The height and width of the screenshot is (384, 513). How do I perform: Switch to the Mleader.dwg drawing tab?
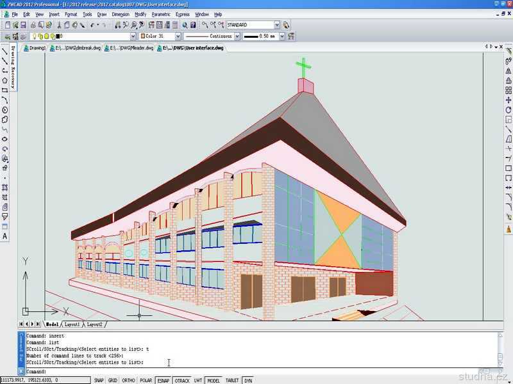pyautogui.click(x=131, y=48)
